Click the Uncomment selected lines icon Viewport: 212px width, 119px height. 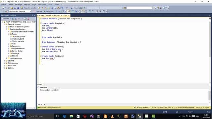93,11
